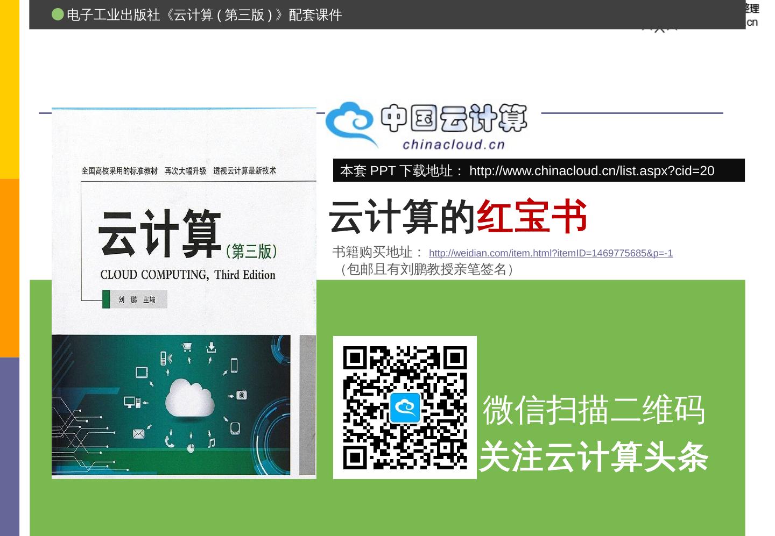Click the telephone handset icon on the book cover
This screenshot has height=536, width=775.
pos(170,442)
